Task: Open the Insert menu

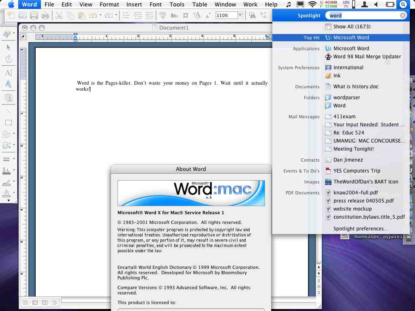Action: pyautogui.click(x=134, y=4)
